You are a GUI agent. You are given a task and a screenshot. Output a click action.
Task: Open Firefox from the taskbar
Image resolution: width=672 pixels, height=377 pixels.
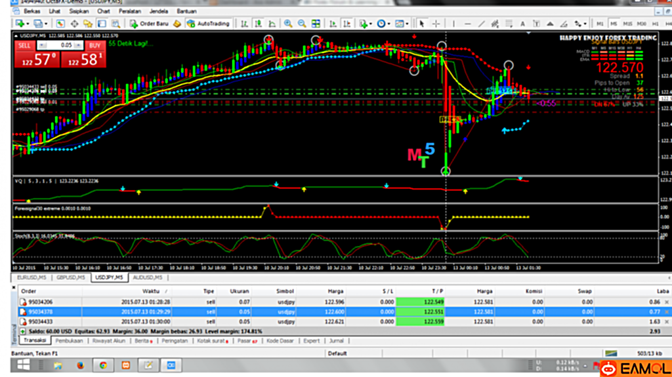tap(80, 365)
